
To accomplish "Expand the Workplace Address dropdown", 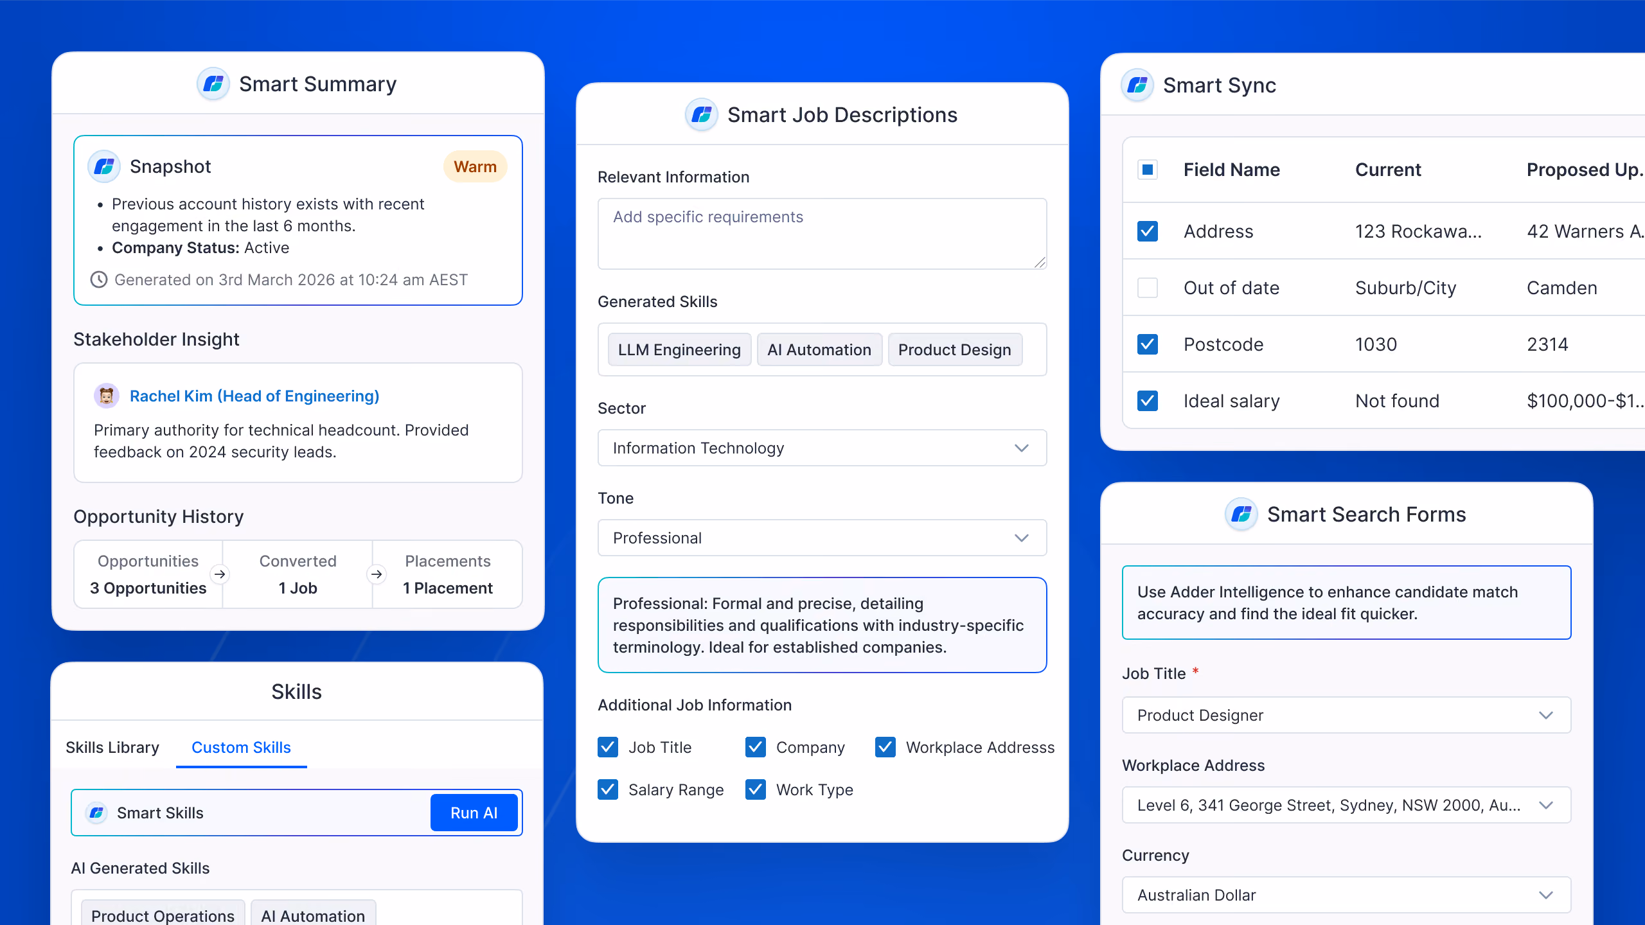I will click(x=1347, y=806).
